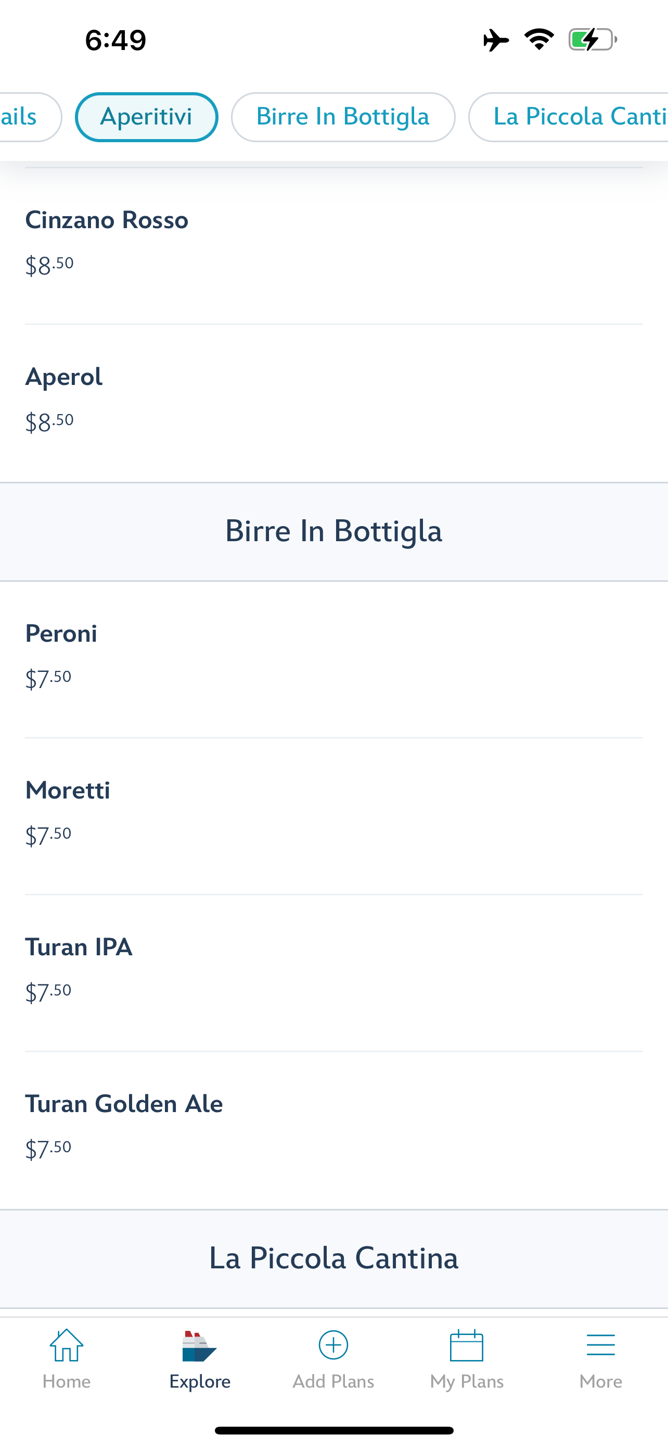The width and height of the screenshot is (668, 1447).
Task: Tap the Home house icon
Action: coord(66,1346)
